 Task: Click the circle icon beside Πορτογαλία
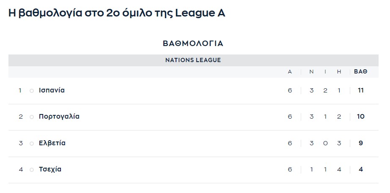point(32,117)
